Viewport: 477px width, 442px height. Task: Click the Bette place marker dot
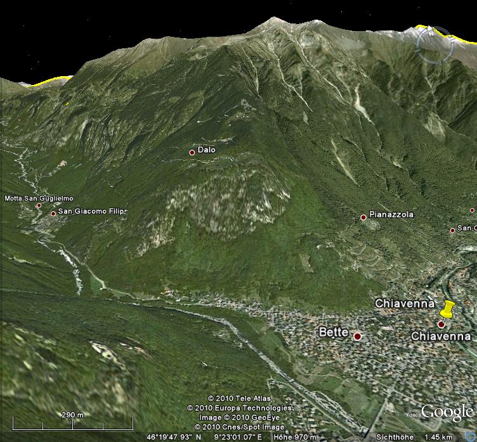coord(358,336)
